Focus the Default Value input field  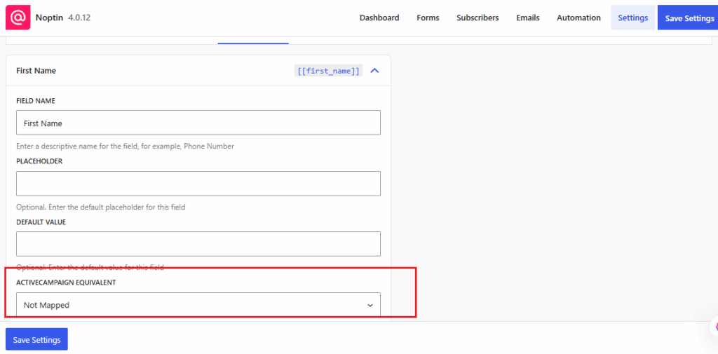pyautogui.click(x=198, y=244)
